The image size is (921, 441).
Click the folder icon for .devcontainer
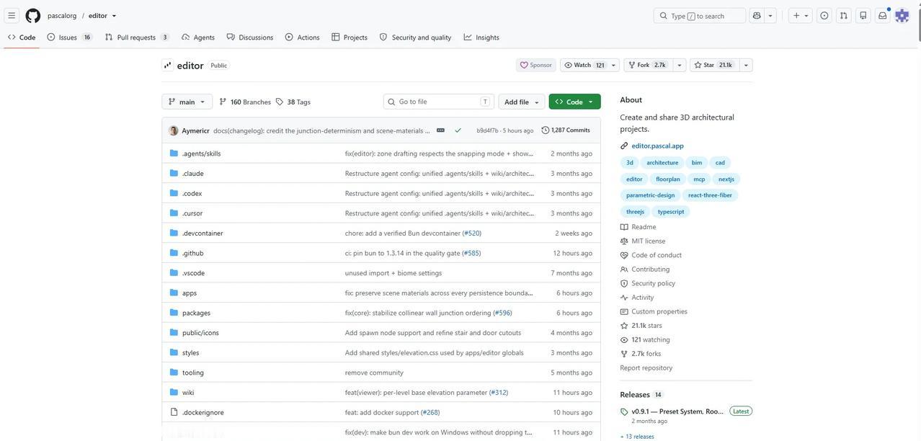(174, 233)
